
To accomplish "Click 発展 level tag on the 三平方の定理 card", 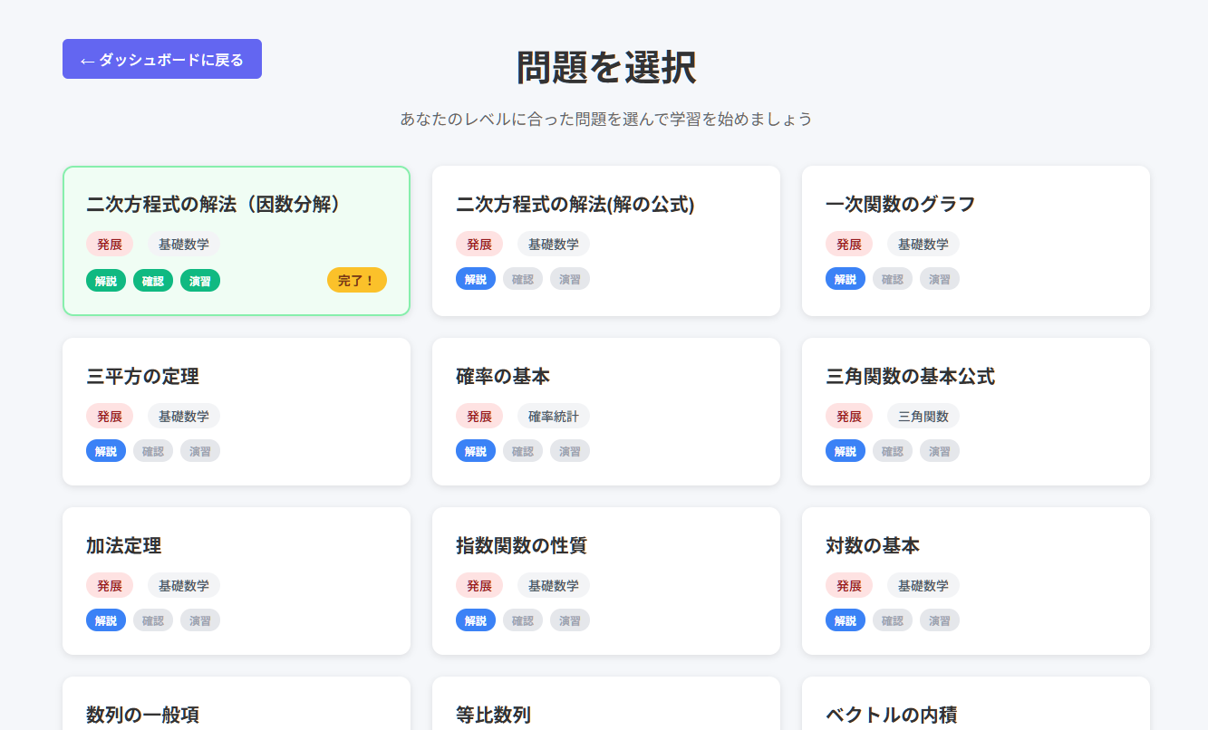I will coord(110,417).
